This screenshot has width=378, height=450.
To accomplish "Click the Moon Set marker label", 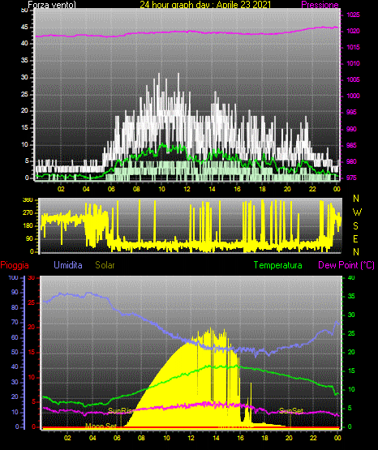I will coord(101,426).
